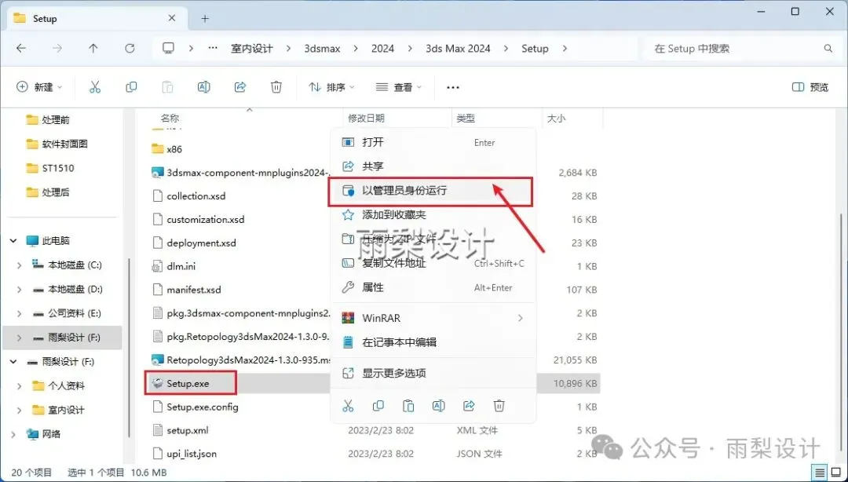Click the Cut icon in the toolbar
This screenshot has height=482, width=848.
click(x=95, y=87)
